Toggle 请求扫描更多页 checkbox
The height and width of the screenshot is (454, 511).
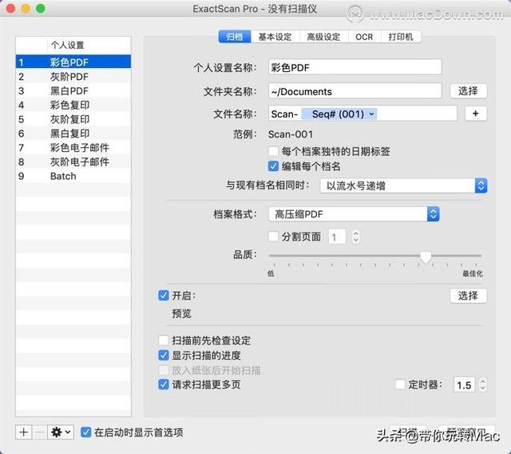(x=163, y=384)
